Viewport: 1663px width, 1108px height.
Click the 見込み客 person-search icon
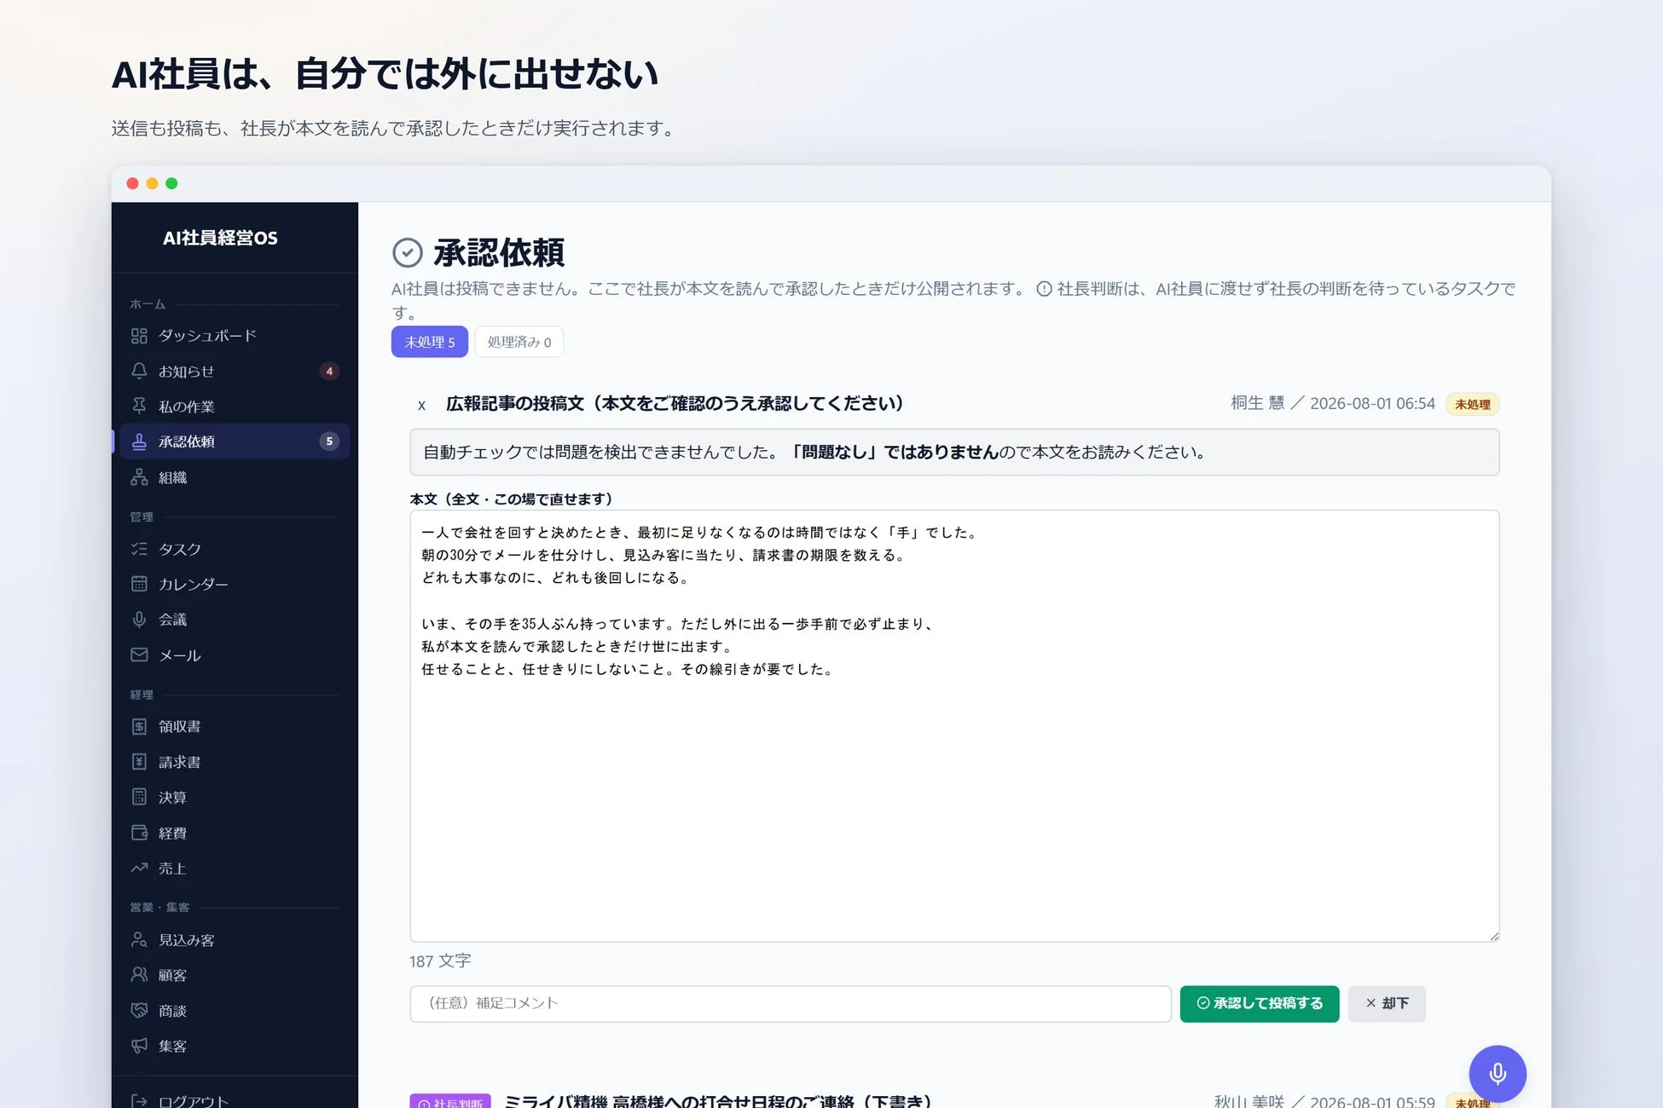click(139, 939)
